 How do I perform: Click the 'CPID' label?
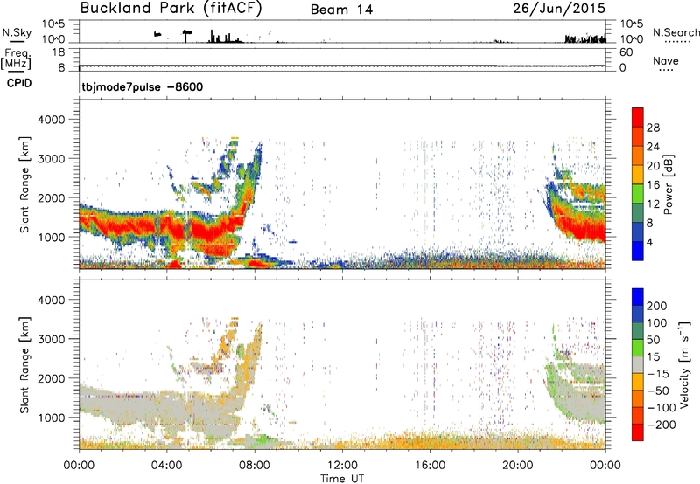19,83
